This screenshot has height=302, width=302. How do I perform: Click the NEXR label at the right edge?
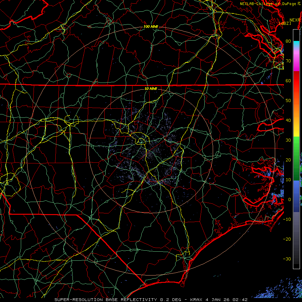click(x=295, y=20)
